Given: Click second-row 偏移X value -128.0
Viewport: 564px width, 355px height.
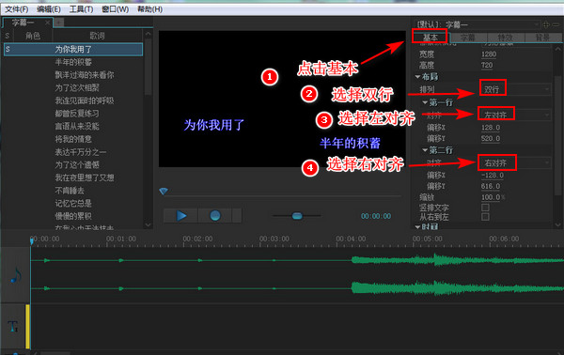Looking at the screenshot, I should pyautogui.click(x=493, y=176).
